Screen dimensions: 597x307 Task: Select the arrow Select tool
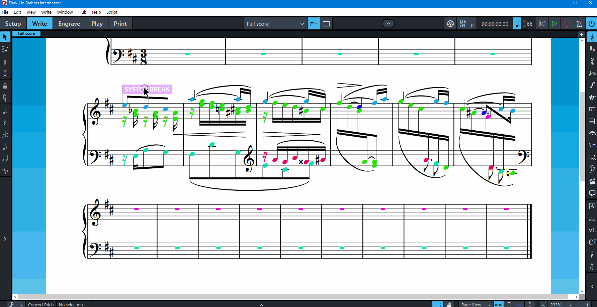coord(5,37)
